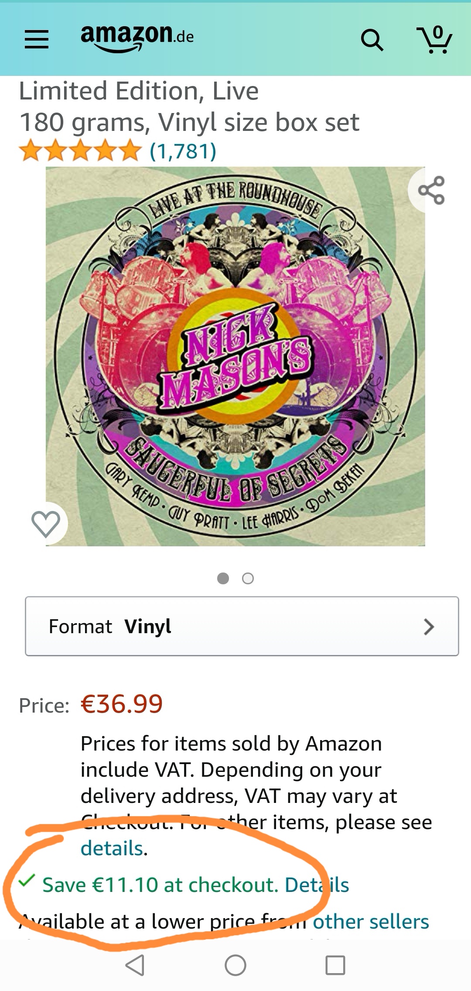Switch to the second image carousel dot
Viewport: 471px width, 991px height.
click(x=248, y=578)
